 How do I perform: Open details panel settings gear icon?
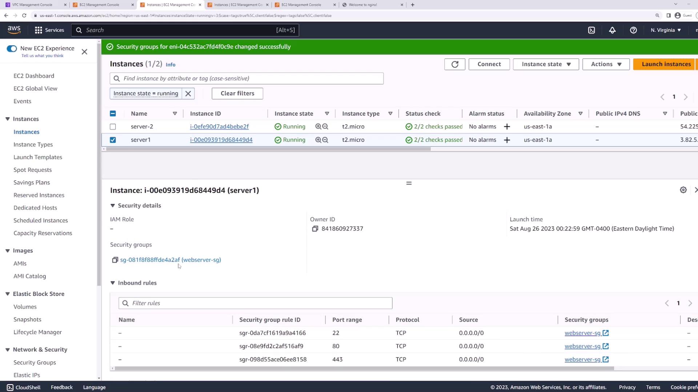pos(683,190)
